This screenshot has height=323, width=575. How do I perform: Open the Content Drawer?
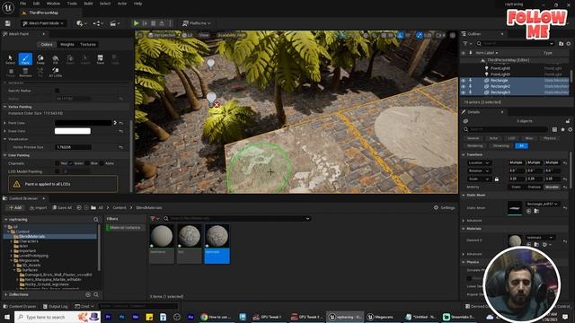pos(20,306)
